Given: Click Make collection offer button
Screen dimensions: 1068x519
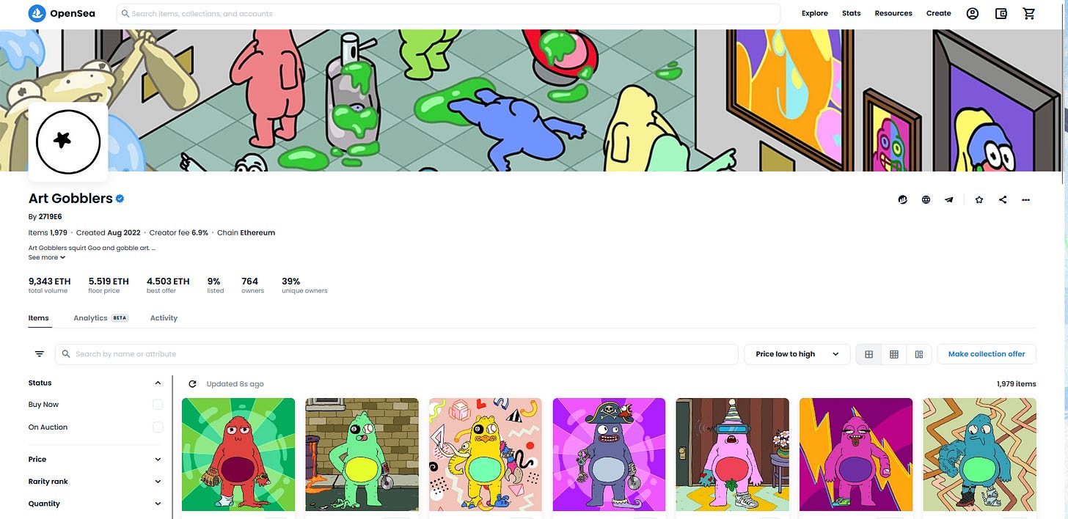Looking at the screenshot, I should coord(987,354).
